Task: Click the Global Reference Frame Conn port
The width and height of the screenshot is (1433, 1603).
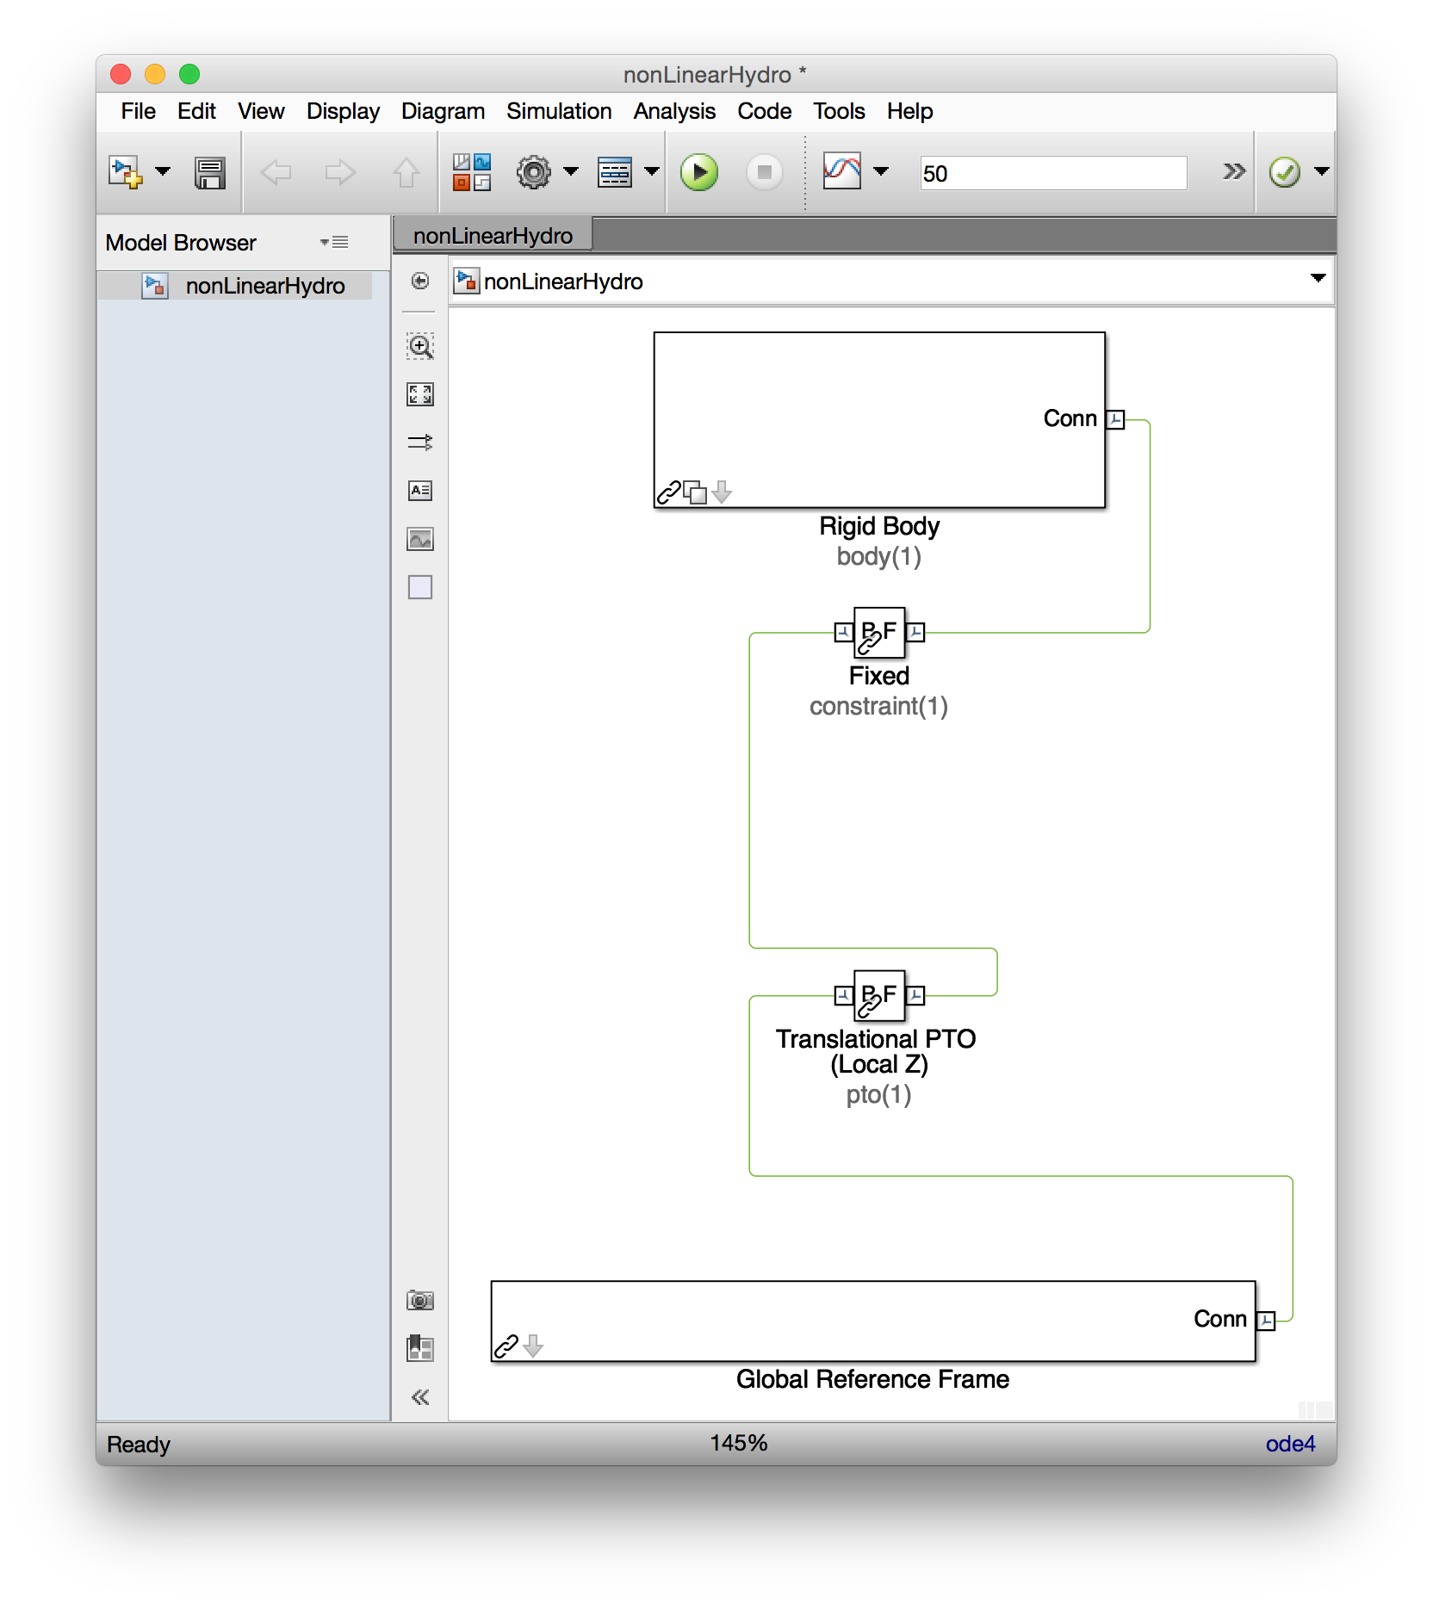Action: click(x=1266, y=1320)
